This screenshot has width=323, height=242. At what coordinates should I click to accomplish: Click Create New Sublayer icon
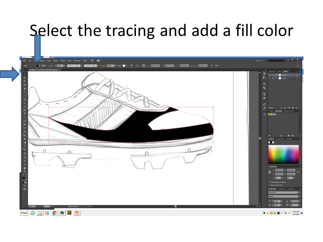click(289, 108)
